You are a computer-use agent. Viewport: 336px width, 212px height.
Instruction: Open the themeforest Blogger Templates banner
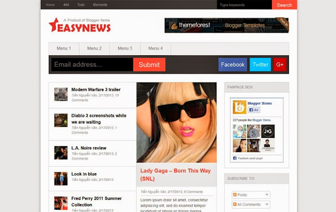point(226,25)
